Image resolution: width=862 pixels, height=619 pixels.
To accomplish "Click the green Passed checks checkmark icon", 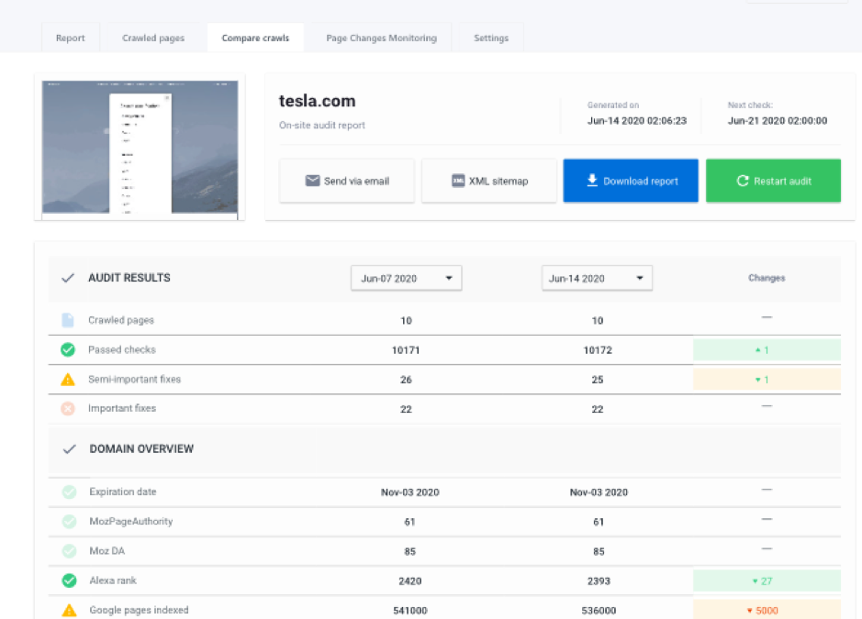I will click(68, 349).
